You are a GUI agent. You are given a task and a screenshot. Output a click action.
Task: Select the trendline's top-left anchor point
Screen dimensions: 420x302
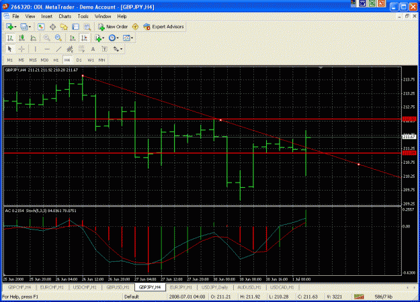click(x=83, y=76)
